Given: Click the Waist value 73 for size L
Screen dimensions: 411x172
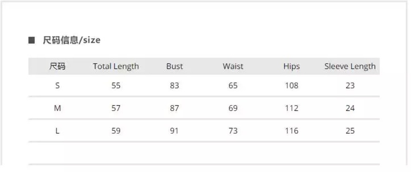Looking at the screenshot, I should 233,131.
